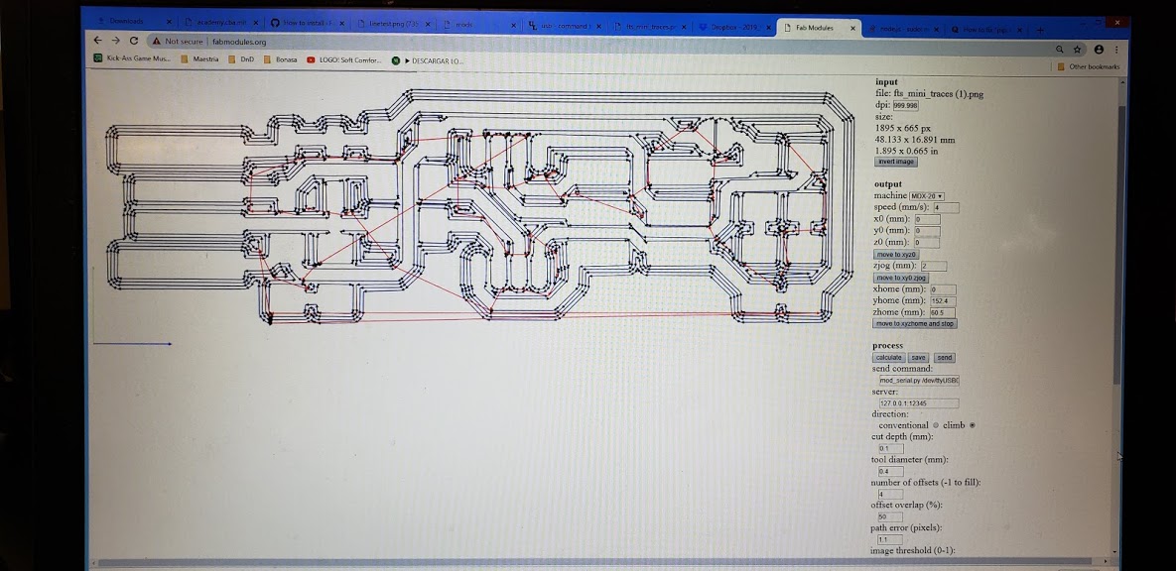The image size is (1176, 571).
Task: Click move to xyzhome and stop button
Action: [915, 324]
